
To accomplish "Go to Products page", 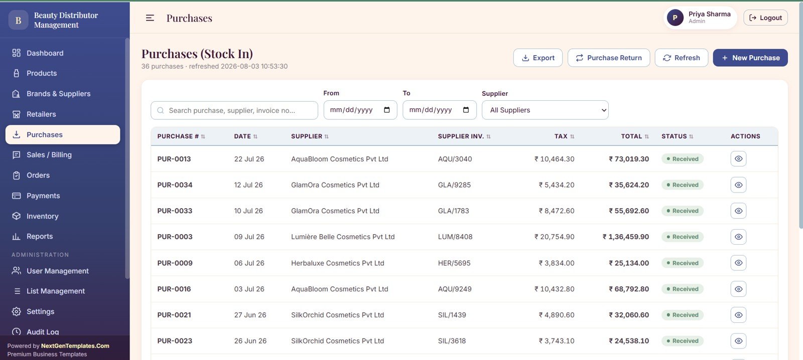I will [63, 73].
